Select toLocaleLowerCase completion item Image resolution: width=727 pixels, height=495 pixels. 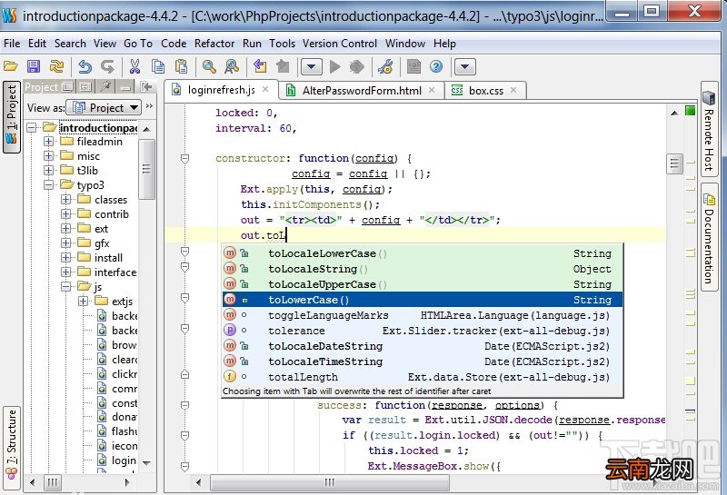coord(422,253)
